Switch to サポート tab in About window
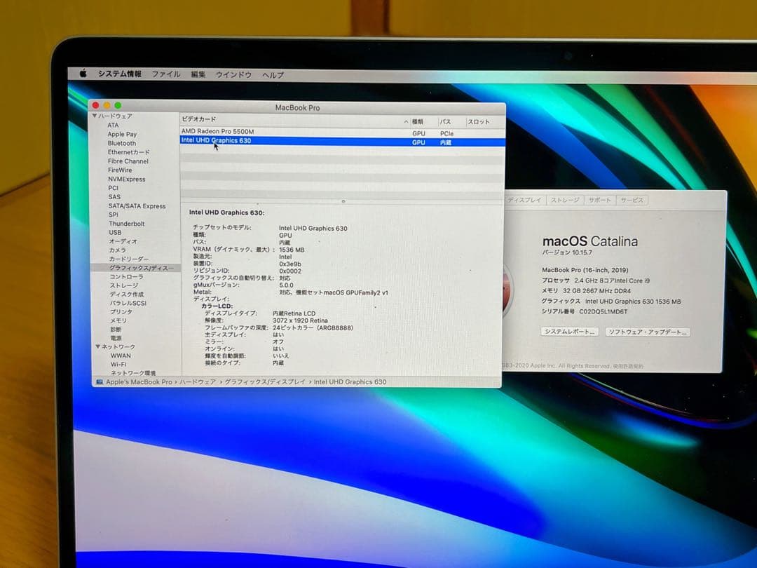The image size is (757, 568). (x=599, y=200)
